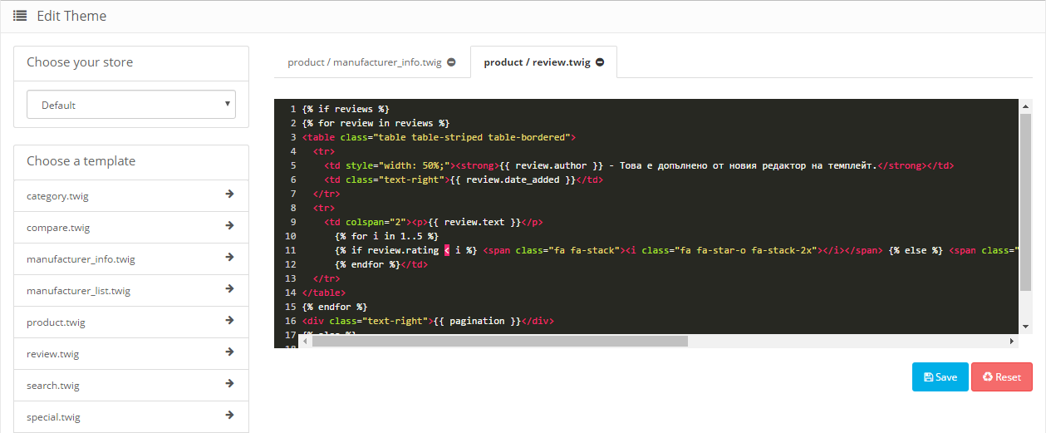
Task: Switch to product / manufacturer_info.twig tab
Action: 364,62
